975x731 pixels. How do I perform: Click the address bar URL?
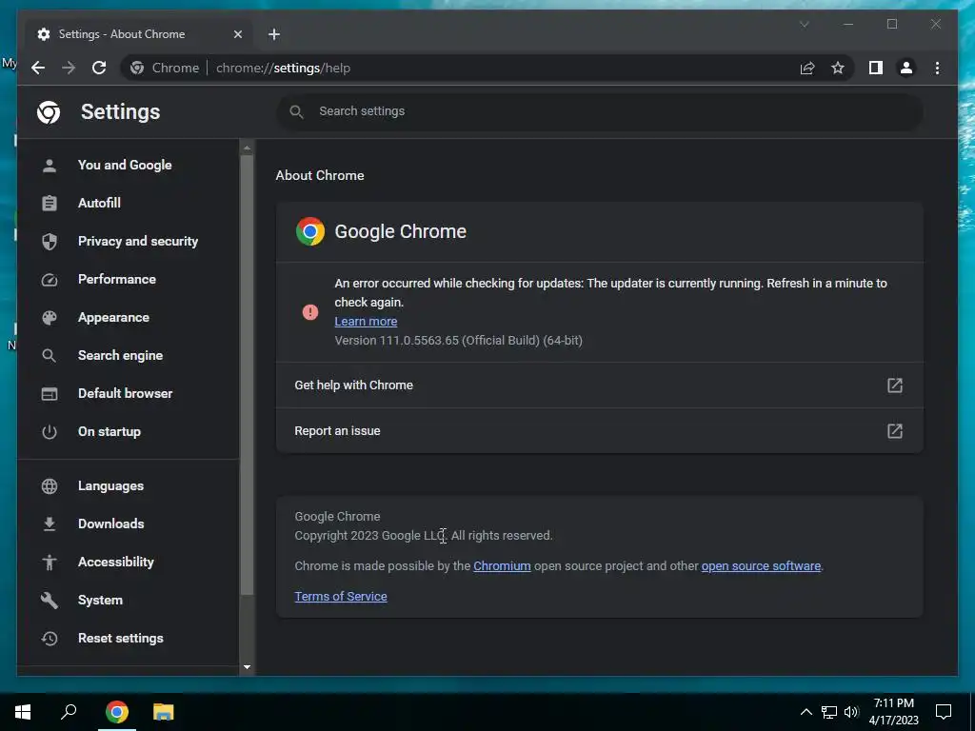tap(283, 68)
